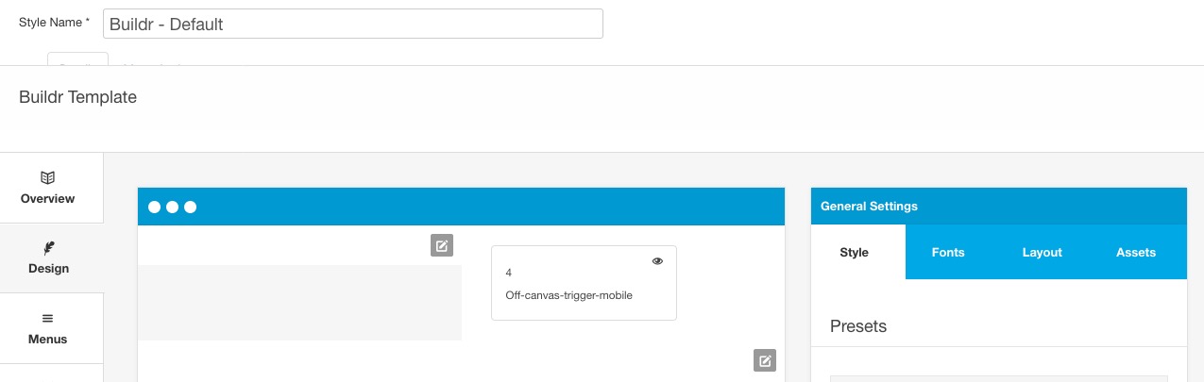Switch to the Fonts settings tab
Screen dimensions: 1204x382
[948, 252]
